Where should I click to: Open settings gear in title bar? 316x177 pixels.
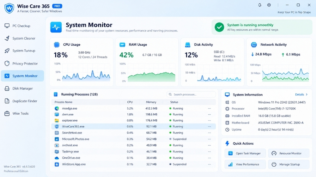point(269,5)
